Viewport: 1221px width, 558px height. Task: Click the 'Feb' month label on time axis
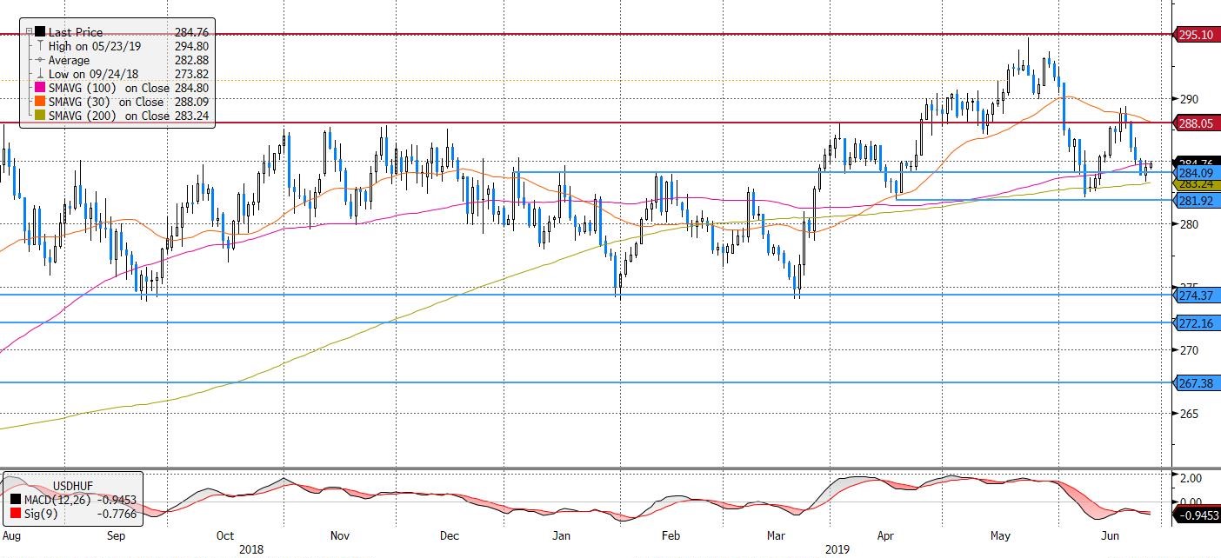(670, 537)
